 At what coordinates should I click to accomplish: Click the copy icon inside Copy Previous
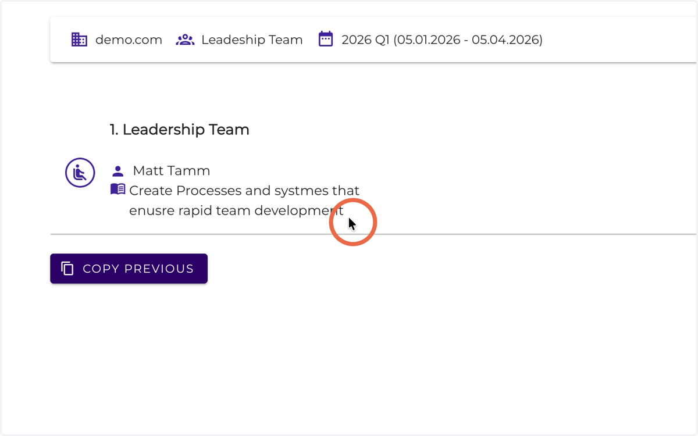[x=67, y=269]
